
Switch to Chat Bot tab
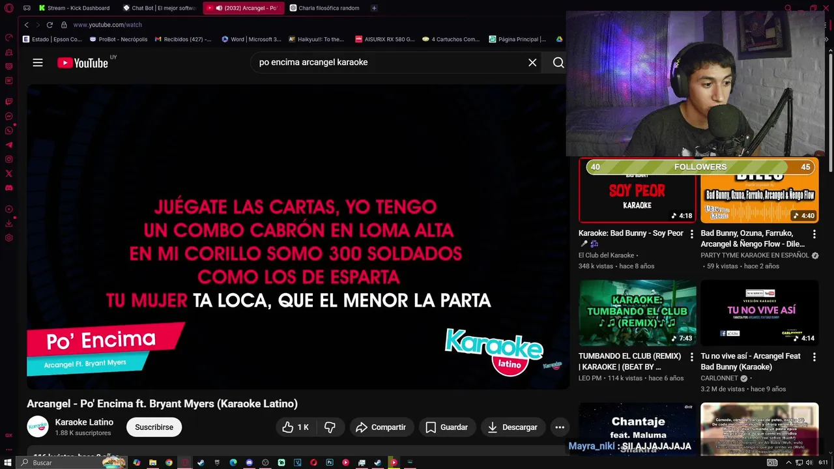tap(160, 8)
